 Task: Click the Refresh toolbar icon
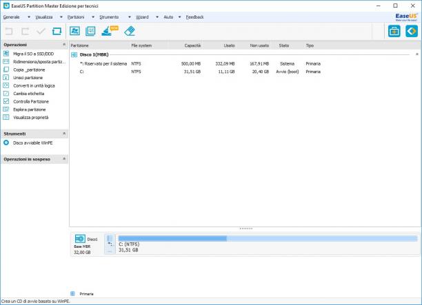pyautogui.click(x=57, y=31)
